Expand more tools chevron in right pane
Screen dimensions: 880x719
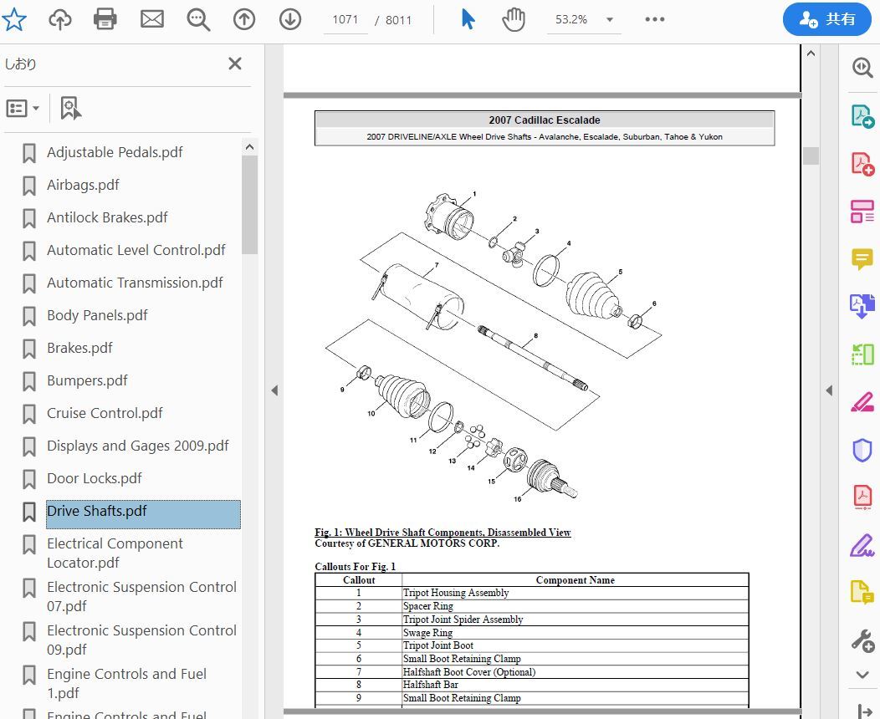(x=862, y=675)
